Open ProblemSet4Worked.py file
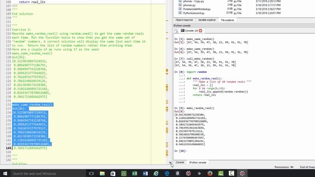 (x=197, y=9)
